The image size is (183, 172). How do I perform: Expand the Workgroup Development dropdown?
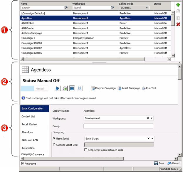[x=152, y=118]
